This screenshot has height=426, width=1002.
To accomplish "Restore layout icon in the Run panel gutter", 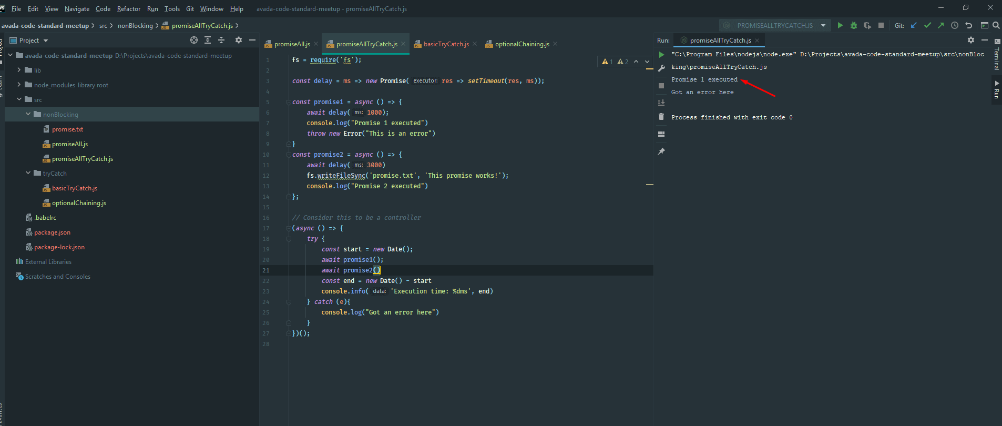I will pos(661,134).
